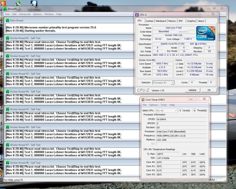This screenshot has height=189, width=236.
Task: Click the Worker thread #1 window icon
Action: point(7,38)
